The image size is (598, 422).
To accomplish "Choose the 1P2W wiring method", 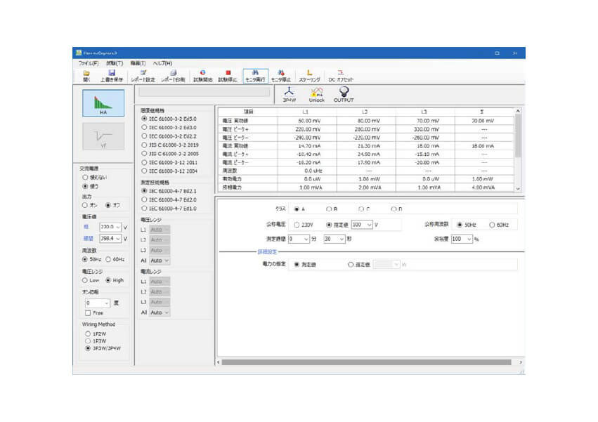I will tap(88, 333).
